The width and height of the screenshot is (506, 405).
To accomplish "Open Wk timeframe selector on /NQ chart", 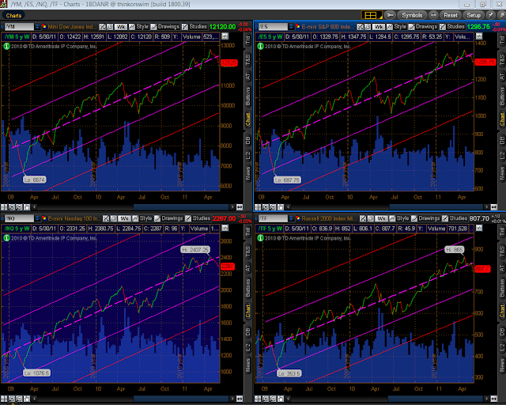I will click(124, 218).
